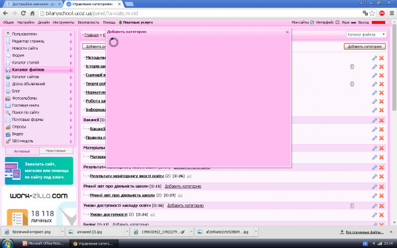Click the Chrome home icon

coord(32,13)
